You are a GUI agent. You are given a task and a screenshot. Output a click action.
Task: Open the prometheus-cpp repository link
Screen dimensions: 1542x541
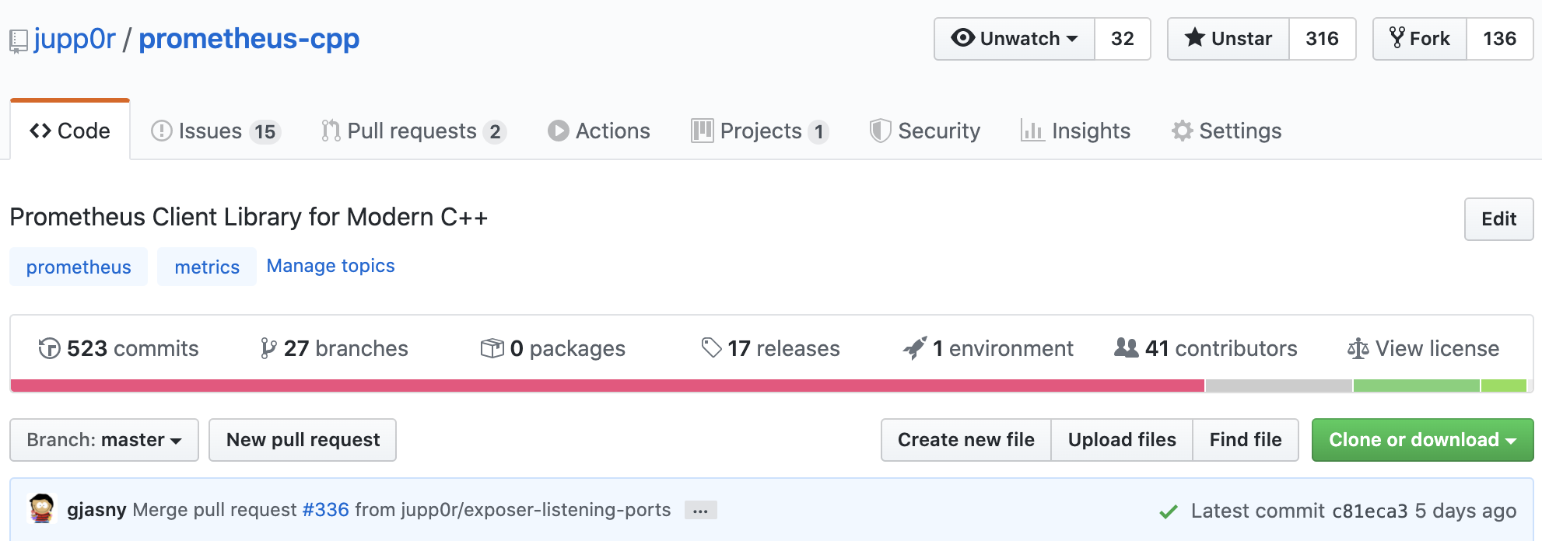click(x=249, y=39)
